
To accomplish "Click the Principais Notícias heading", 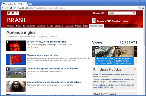I will [107, 70].
